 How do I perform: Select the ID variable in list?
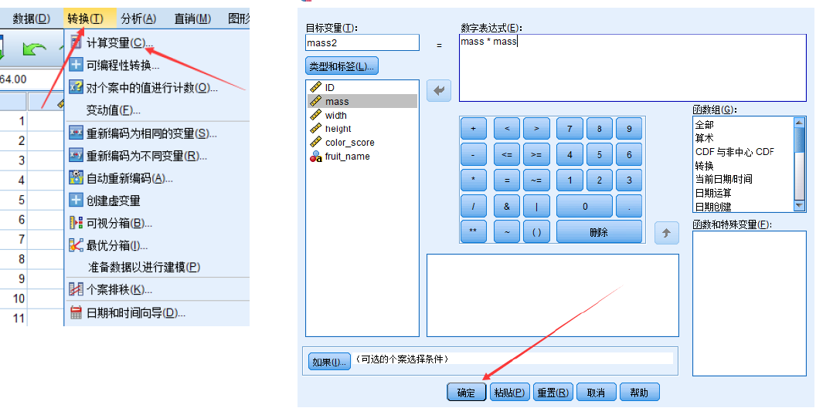[362, 87]
